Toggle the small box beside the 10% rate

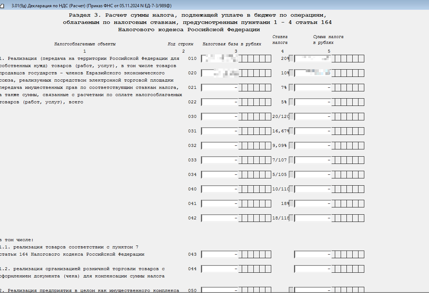(x=291, y=73)
